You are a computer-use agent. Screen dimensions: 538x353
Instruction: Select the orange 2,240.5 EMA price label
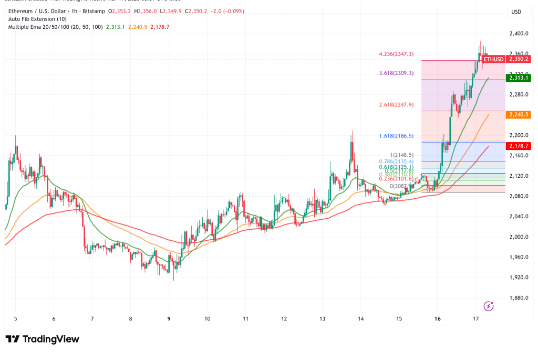point(519,113)
